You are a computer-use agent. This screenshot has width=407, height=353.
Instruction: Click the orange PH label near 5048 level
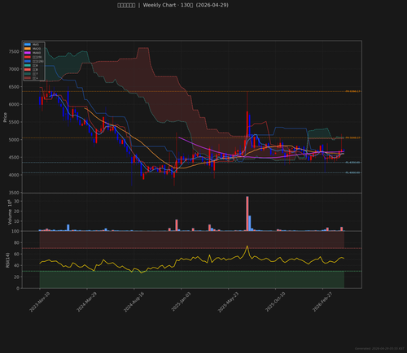point(352,137)
